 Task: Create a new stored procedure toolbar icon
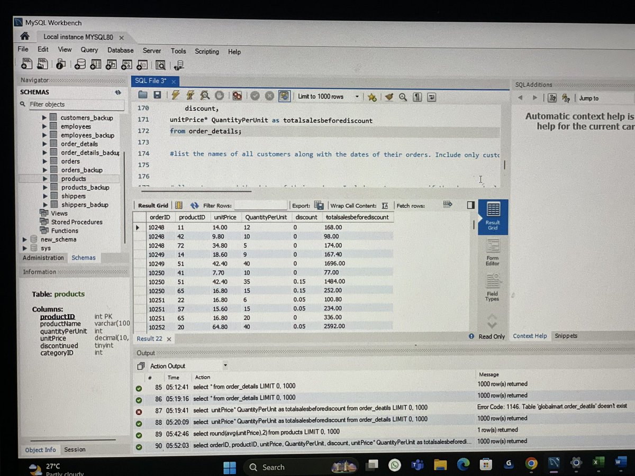tap(128, 65)
